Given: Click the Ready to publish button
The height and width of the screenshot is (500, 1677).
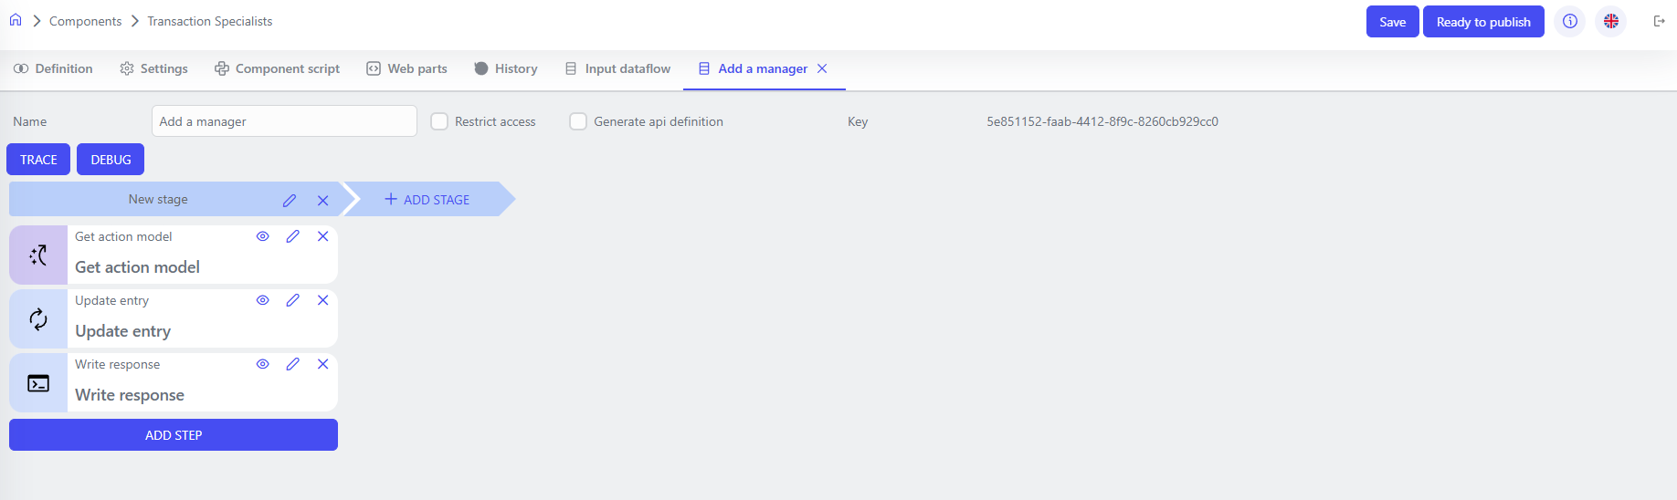Looking at the screenshot, I should [x=1482, y=22].
